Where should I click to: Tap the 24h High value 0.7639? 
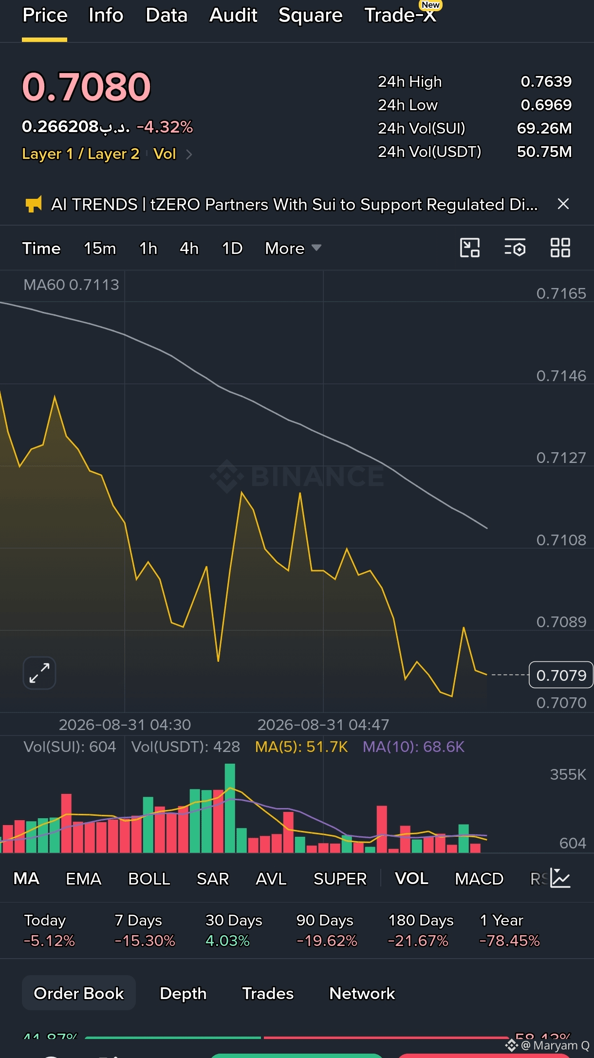[x=546, y=81]
